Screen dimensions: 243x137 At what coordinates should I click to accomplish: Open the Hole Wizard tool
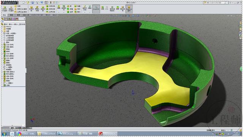[x=37, y=9]
